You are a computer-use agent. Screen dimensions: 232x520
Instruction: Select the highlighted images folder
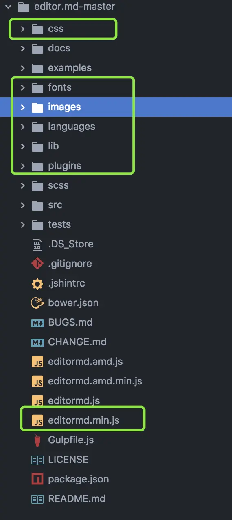[116, 107]
